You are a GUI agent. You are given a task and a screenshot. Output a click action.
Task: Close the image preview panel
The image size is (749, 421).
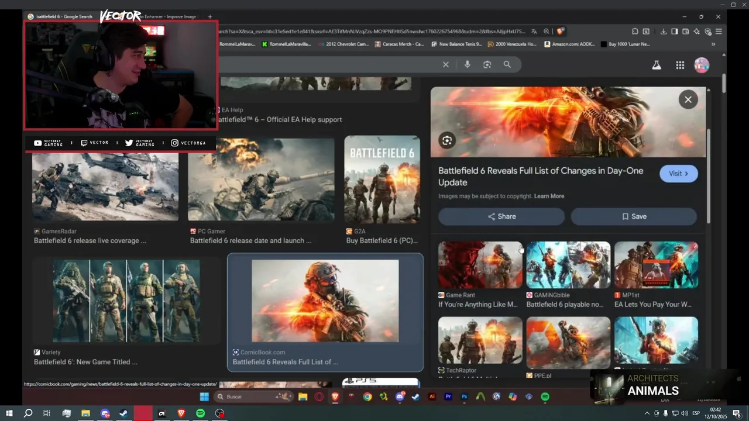(x=688, y=99)
